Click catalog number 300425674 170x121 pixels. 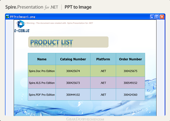73,71
